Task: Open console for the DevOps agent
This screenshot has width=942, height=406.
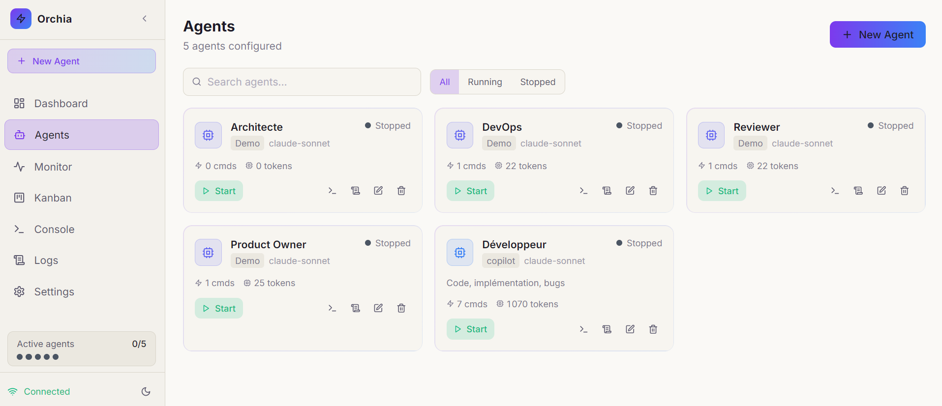Action: (583, 191)
